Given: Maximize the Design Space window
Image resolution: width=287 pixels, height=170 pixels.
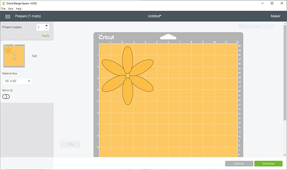Looking at the screenshot, I should (272, 3).
